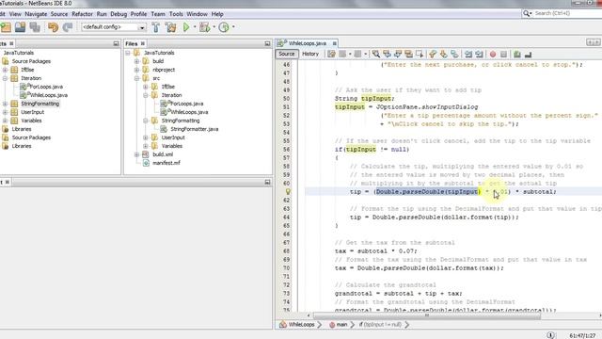This screenshot has width=602, height=339.
Task: Switch editor to Source view
Action: [286, 54]
